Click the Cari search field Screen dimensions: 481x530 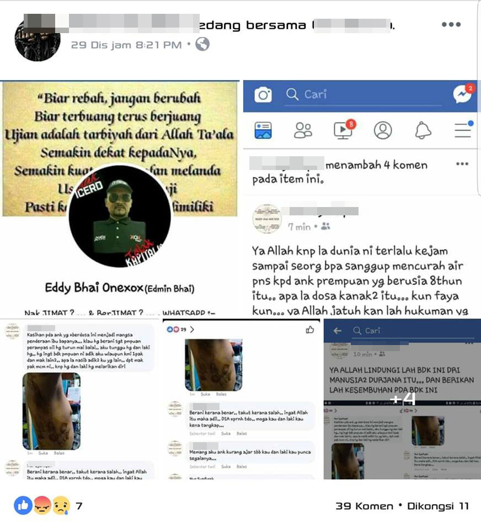click(x=364, y=94)
